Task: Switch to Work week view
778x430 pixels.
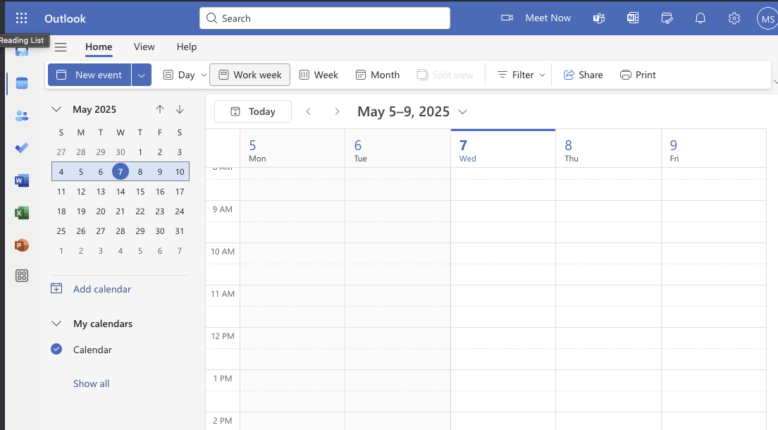Action: click(x=250, y=75)
